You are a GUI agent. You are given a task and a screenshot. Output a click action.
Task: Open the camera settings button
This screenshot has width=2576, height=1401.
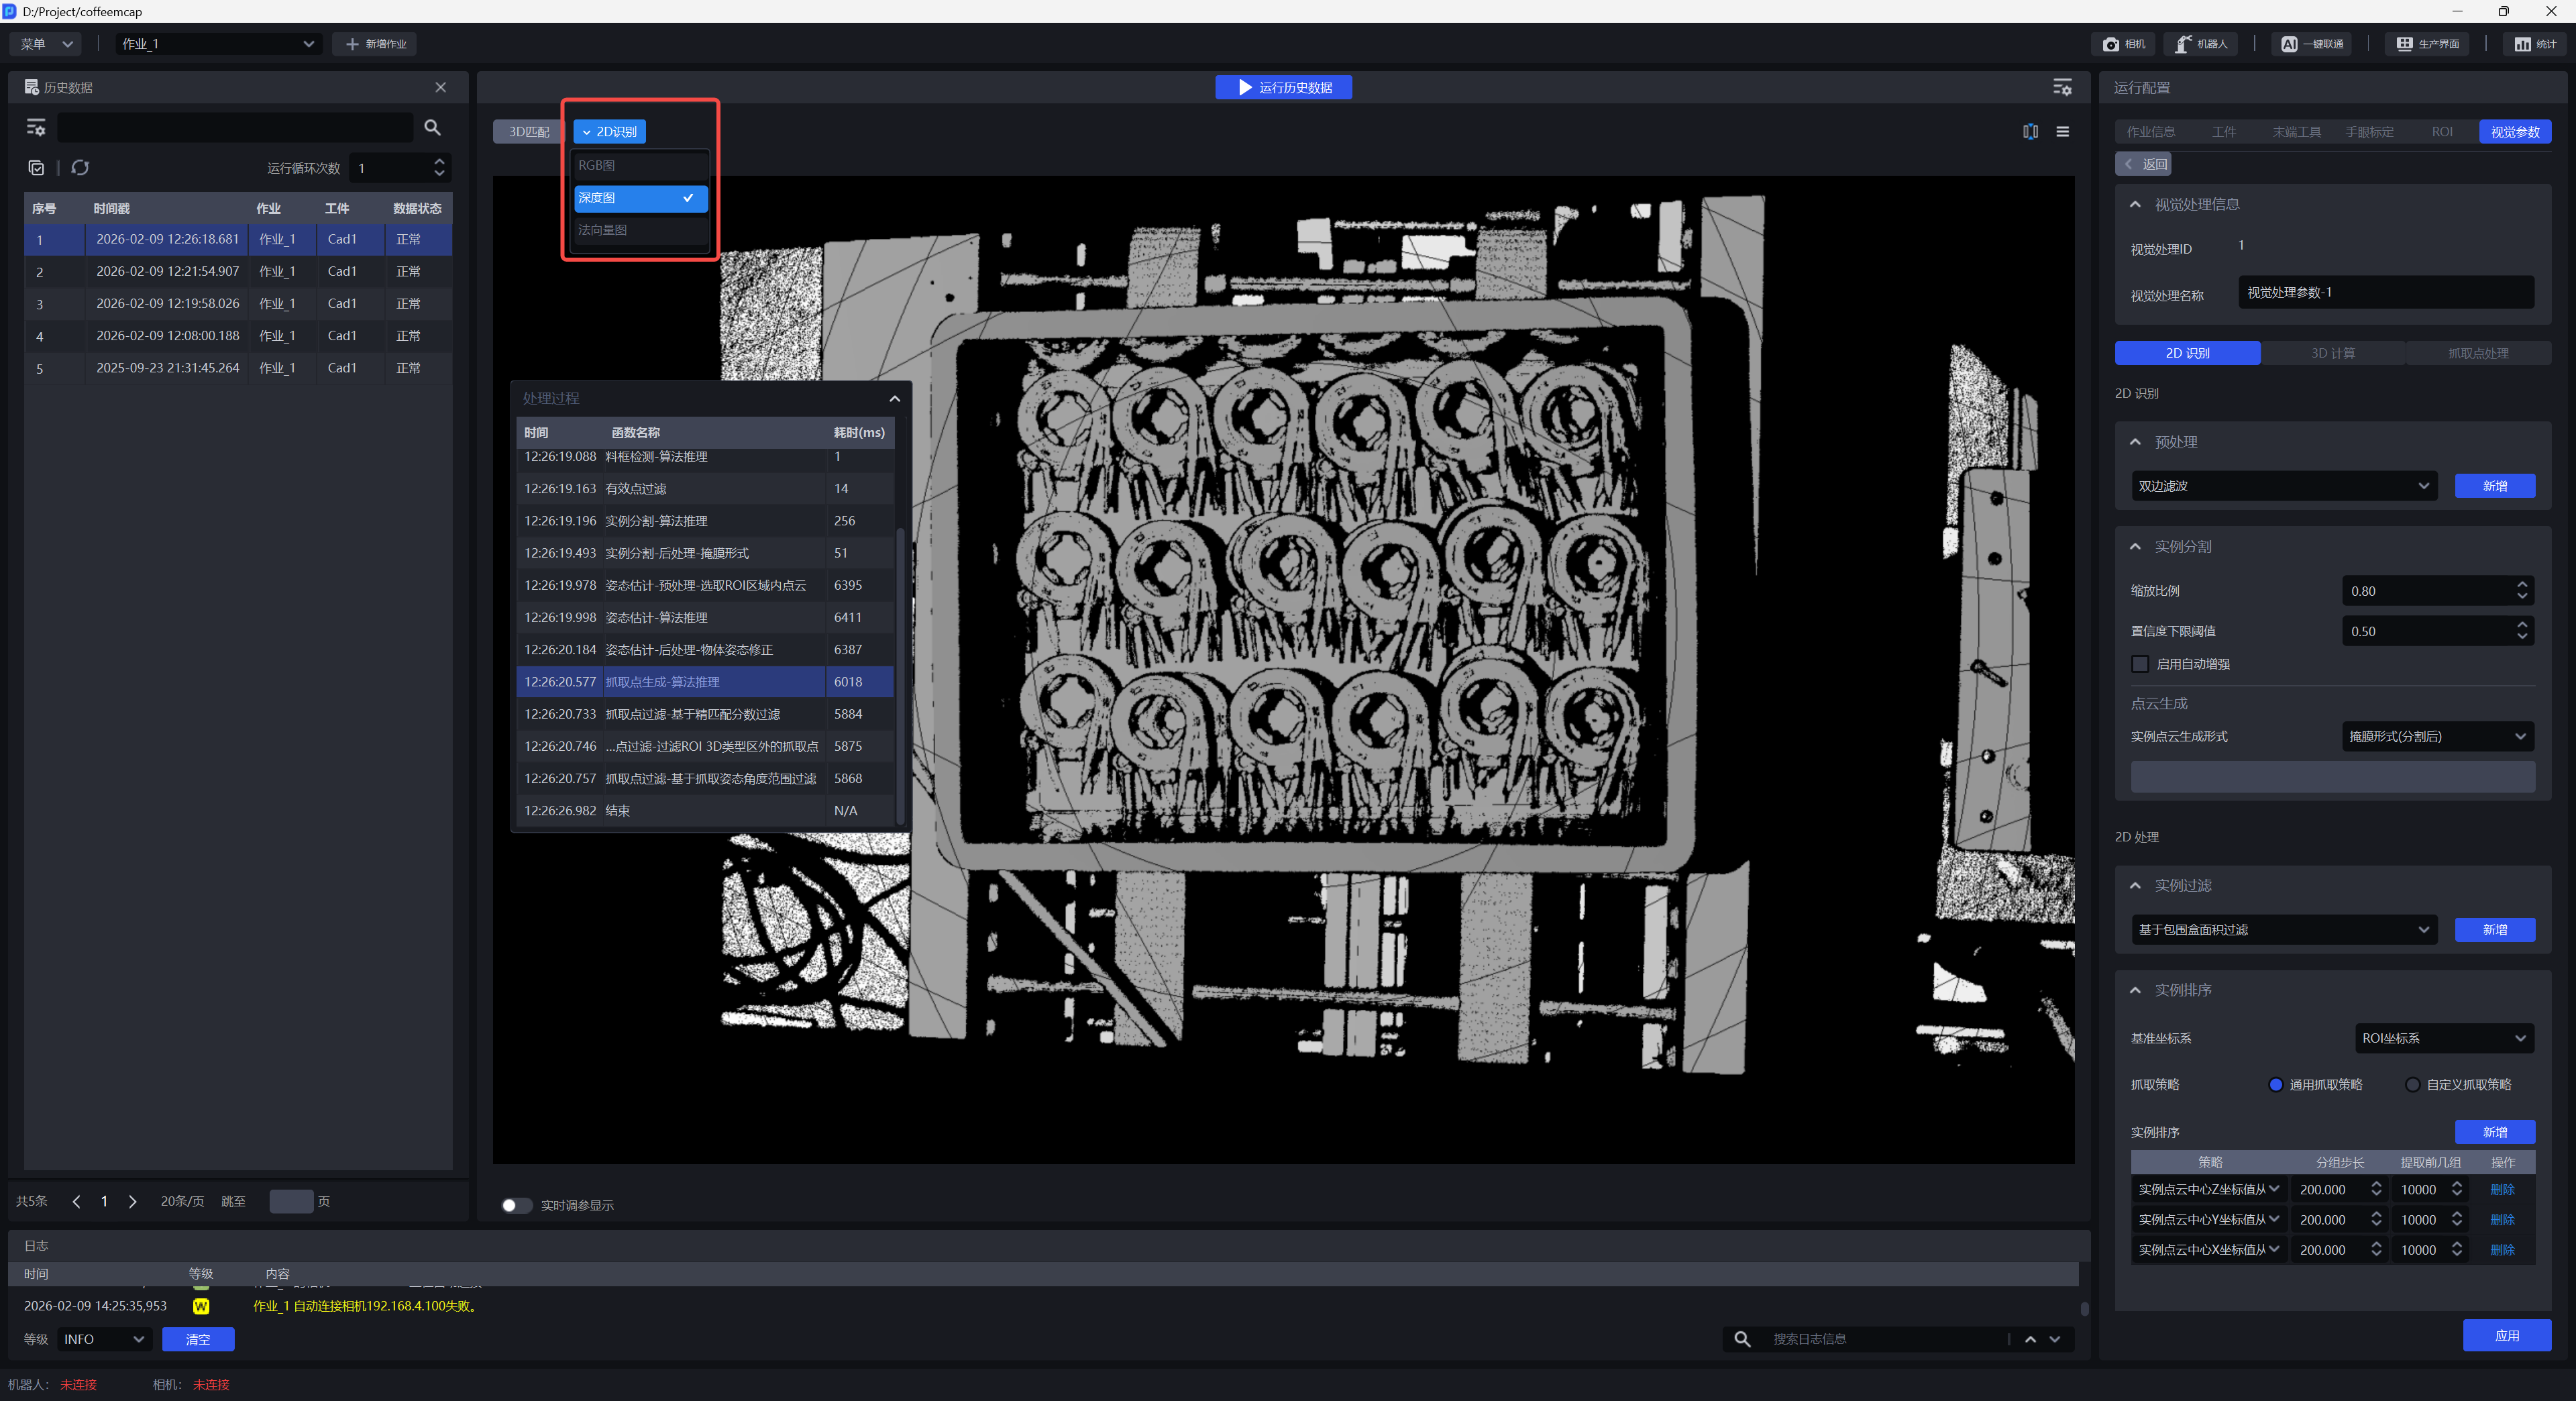(2123, 44)
